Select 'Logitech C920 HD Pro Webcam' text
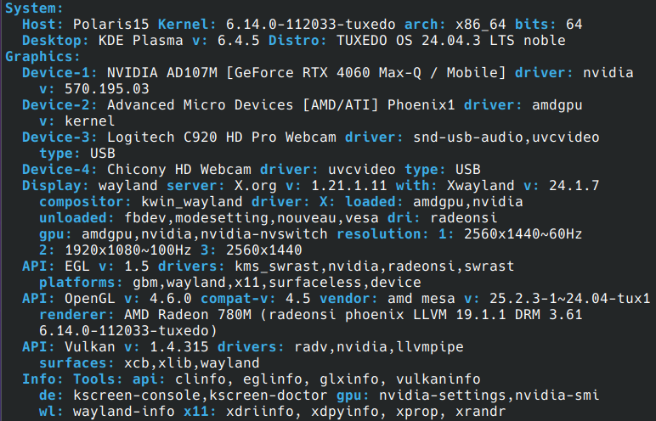 (221, 138)
